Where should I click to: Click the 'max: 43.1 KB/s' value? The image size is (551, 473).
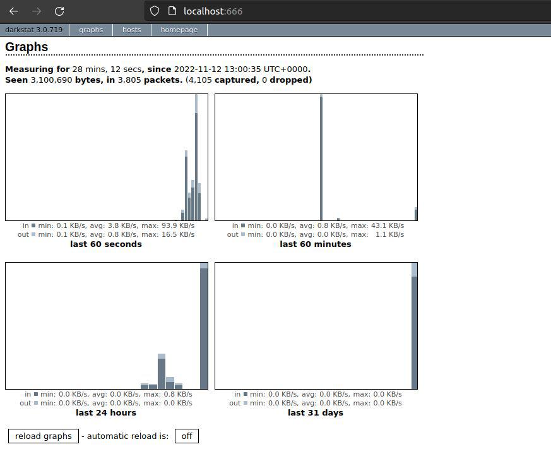377,225
